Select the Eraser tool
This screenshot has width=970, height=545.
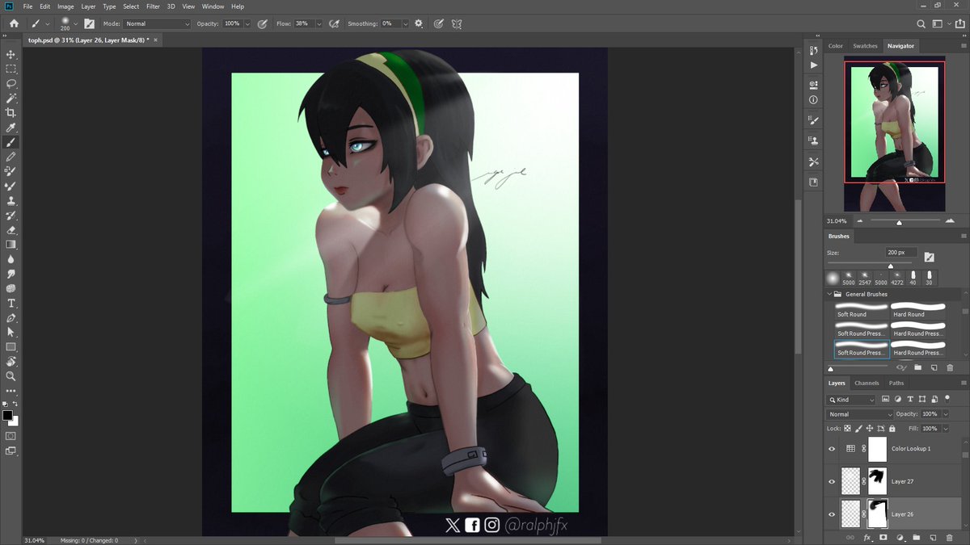pos(11,229)
